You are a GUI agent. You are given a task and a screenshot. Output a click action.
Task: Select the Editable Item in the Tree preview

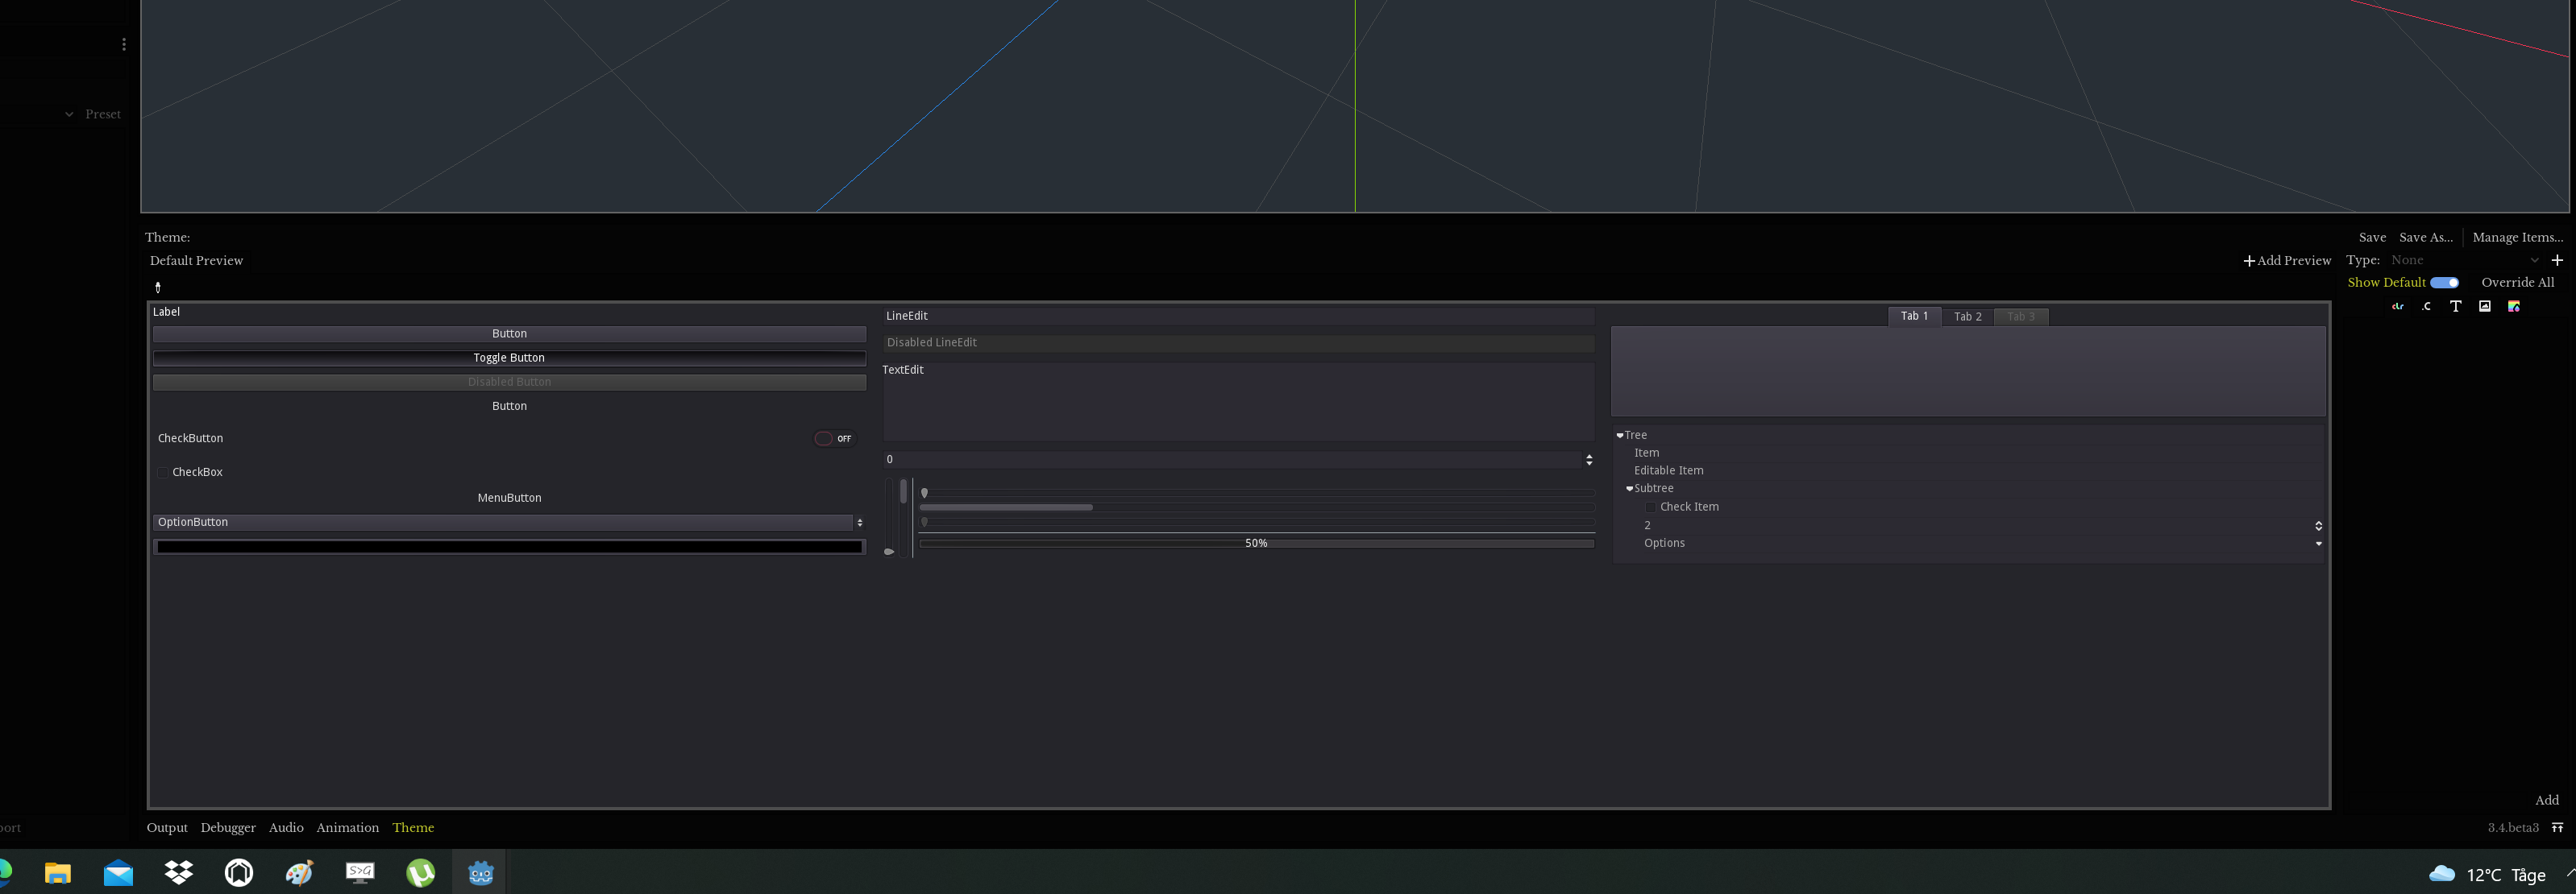click(x=1669, y=470)
